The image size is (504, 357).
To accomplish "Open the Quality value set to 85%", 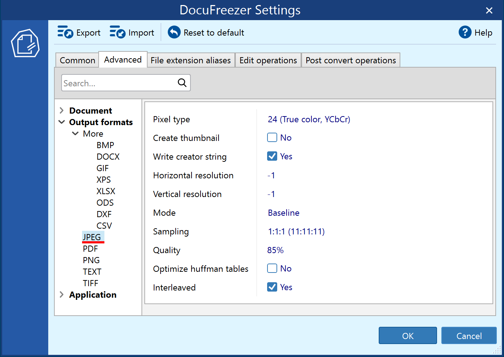I will (x=275, y=250).
